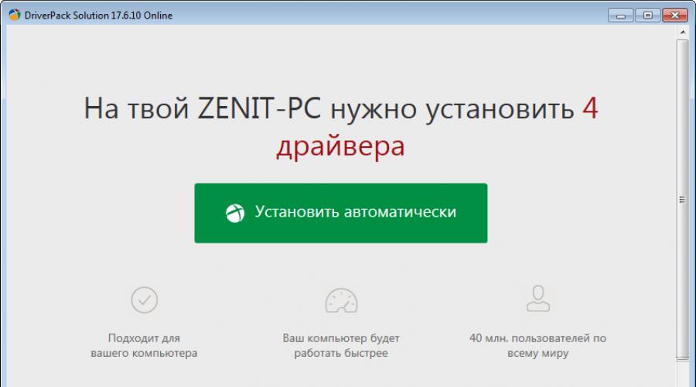This screenshot has height=387, width=696.
Task: Click the word 'установить' in the headline
Action: (x=498, y=110)
